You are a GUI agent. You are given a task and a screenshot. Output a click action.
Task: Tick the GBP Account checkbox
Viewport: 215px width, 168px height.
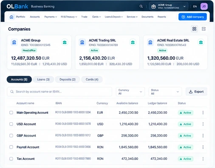tap(11, 136)
